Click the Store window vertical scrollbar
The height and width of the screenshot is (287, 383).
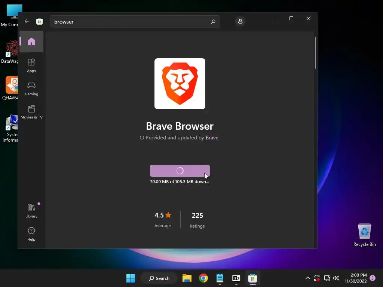(315, 53)
